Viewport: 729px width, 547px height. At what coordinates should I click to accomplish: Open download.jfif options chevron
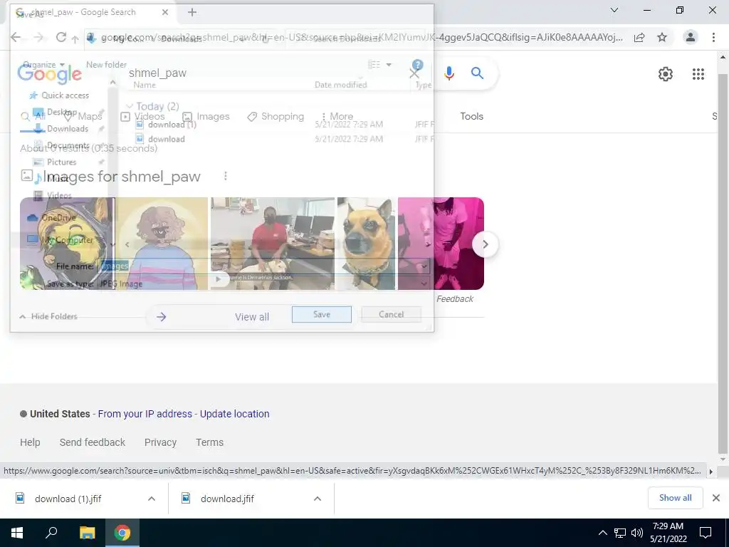point(318,499)
